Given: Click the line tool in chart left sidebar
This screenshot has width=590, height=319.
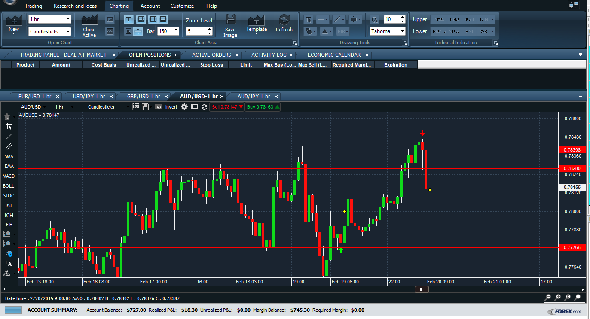Looking at the screenshot, I should coord(9,137).
